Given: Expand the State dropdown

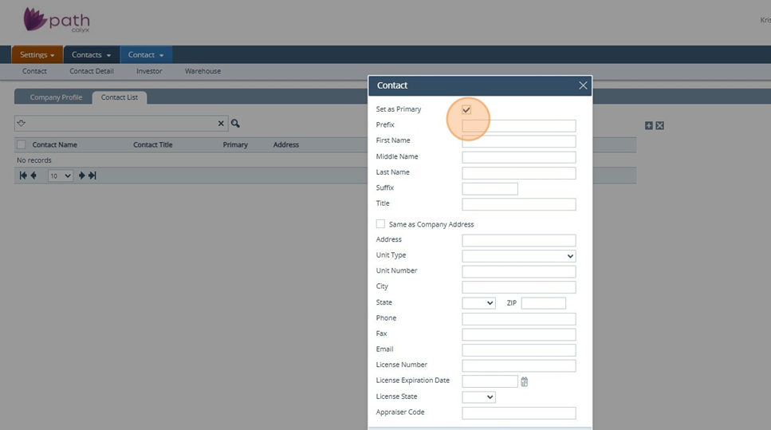Looking at the screenshot, I should click(478, 303).
